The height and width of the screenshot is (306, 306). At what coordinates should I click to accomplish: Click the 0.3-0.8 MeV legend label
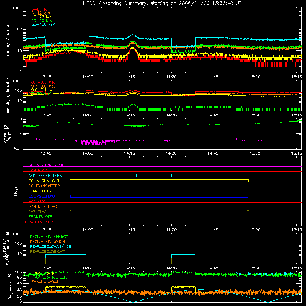[43, 86]
